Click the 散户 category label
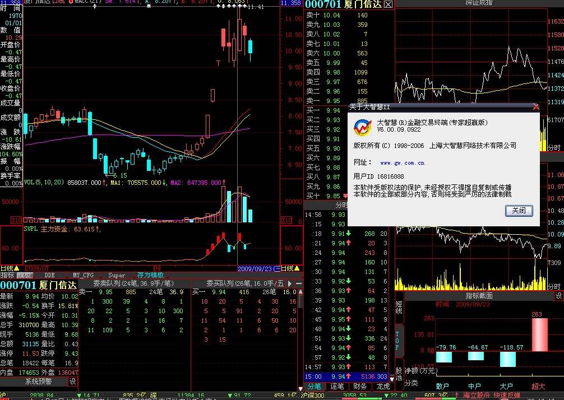 [x=442, y=387]
